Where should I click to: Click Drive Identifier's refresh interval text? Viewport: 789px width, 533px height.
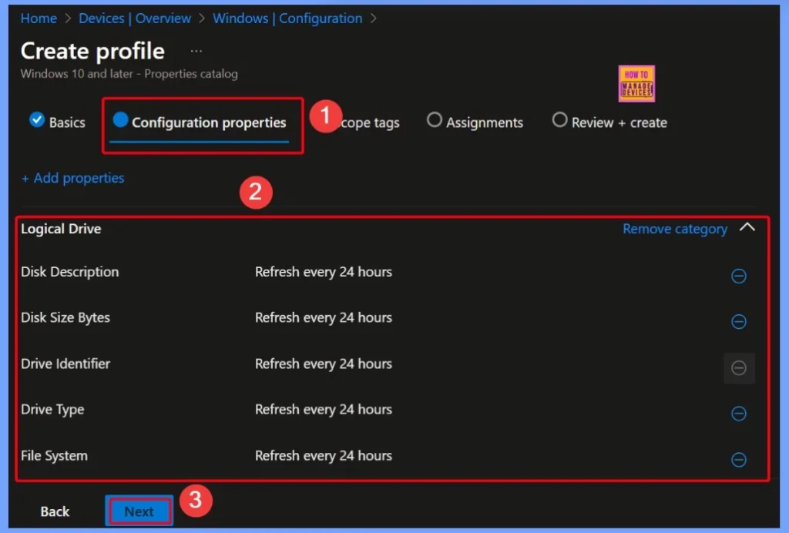(x=324, y=364)
